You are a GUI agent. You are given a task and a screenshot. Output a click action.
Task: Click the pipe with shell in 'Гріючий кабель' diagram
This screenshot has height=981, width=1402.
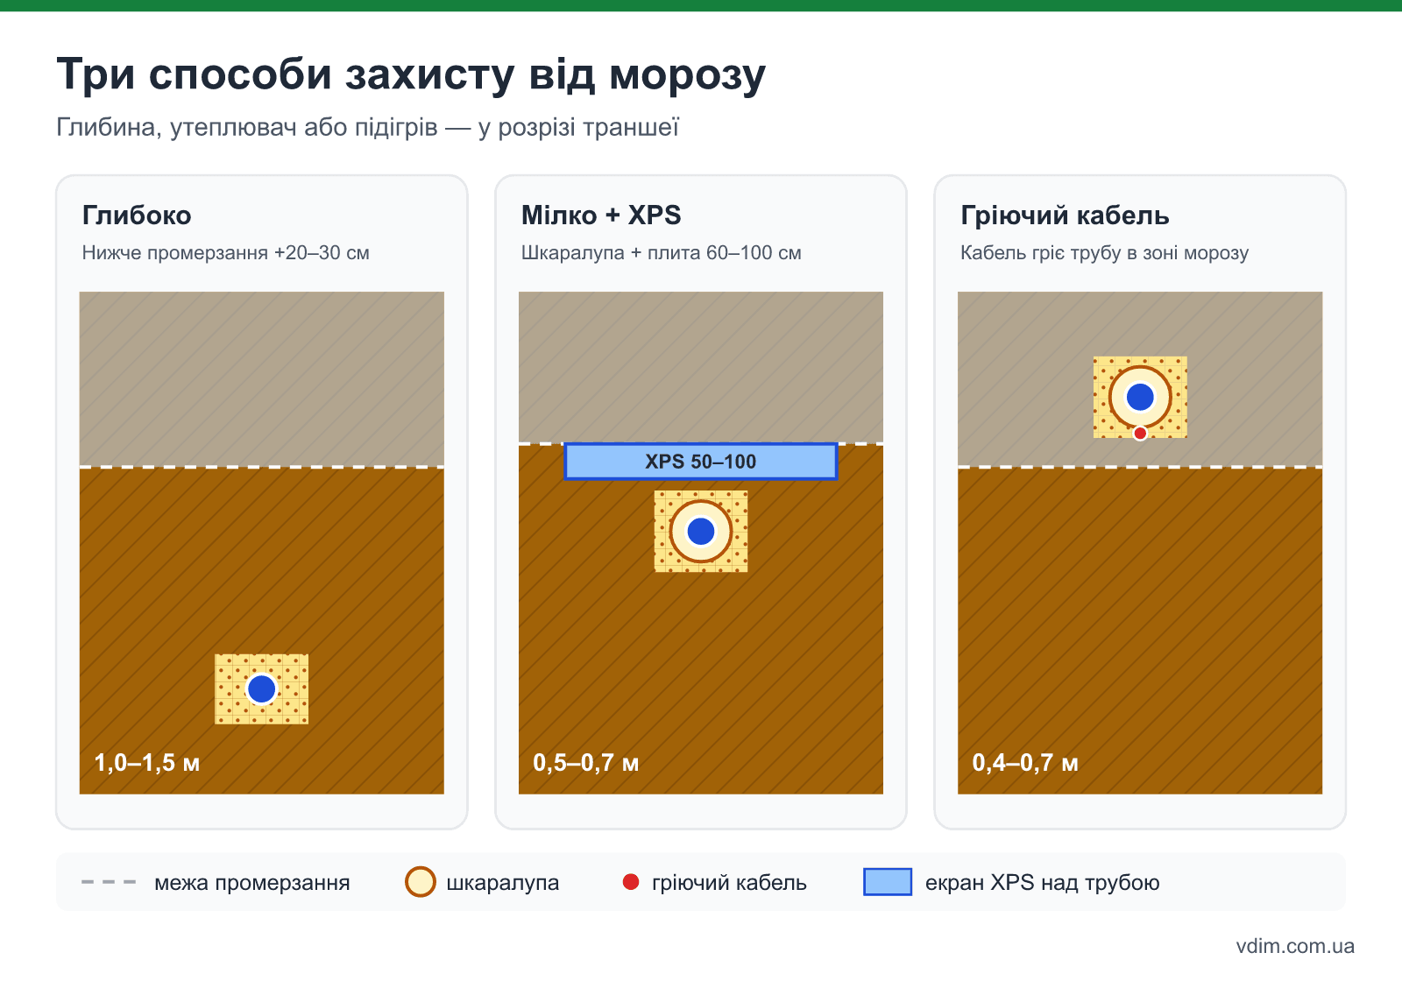point(1140,397)
